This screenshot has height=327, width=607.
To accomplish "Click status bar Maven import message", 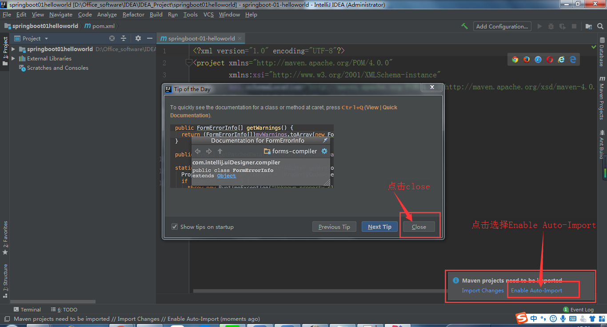I will click(137, 319).
